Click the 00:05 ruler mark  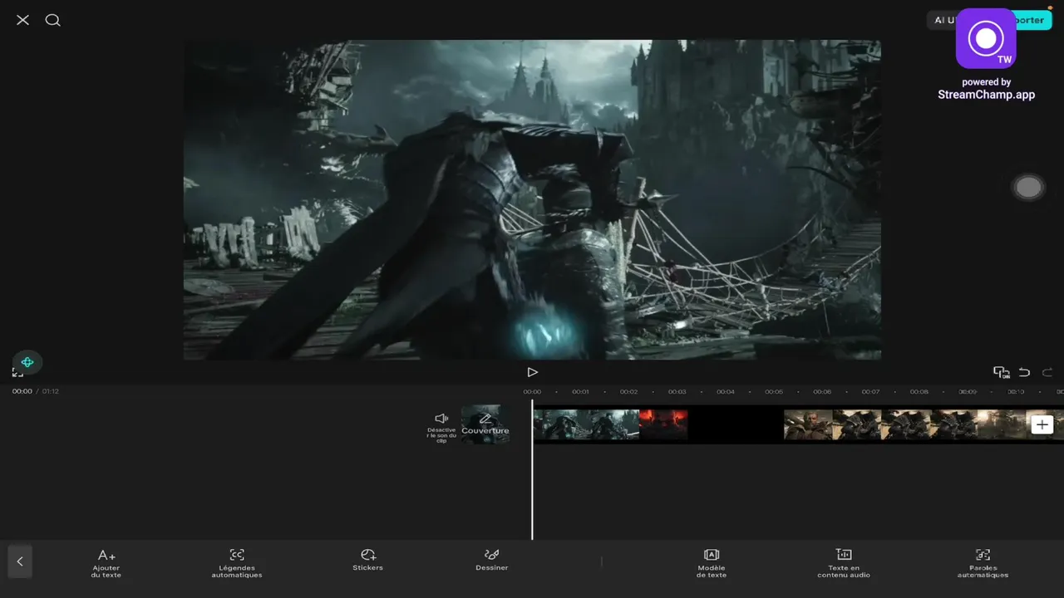point(774,392)
